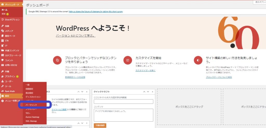Viewport: 266px width, 128px height.
Task: Open the サイトヘルス画面 link
Action: 59,110
